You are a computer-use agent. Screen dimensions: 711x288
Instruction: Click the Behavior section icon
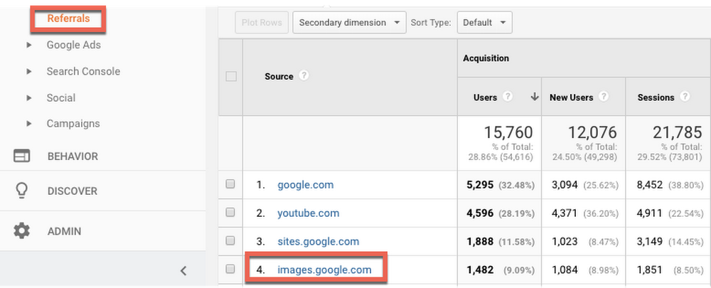pyautogui.click(x=21, y=156)
